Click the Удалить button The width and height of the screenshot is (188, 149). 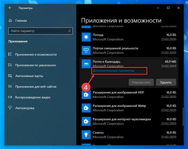(166, 82)
